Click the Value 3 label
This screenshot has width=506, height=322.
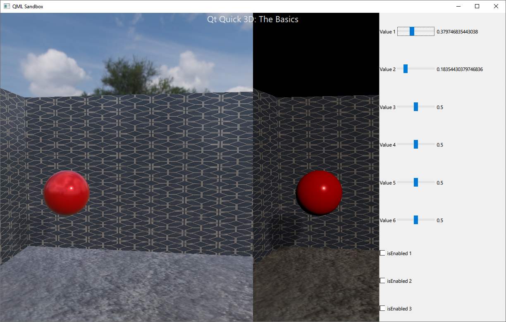(x=388, y=107)
